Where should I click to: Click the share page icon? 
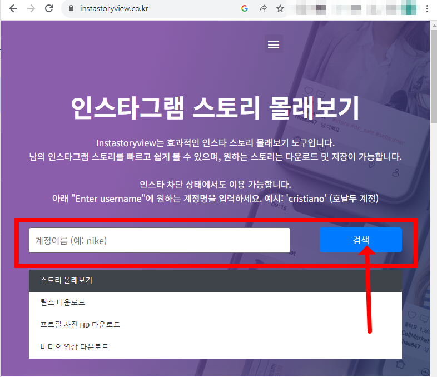262,9
